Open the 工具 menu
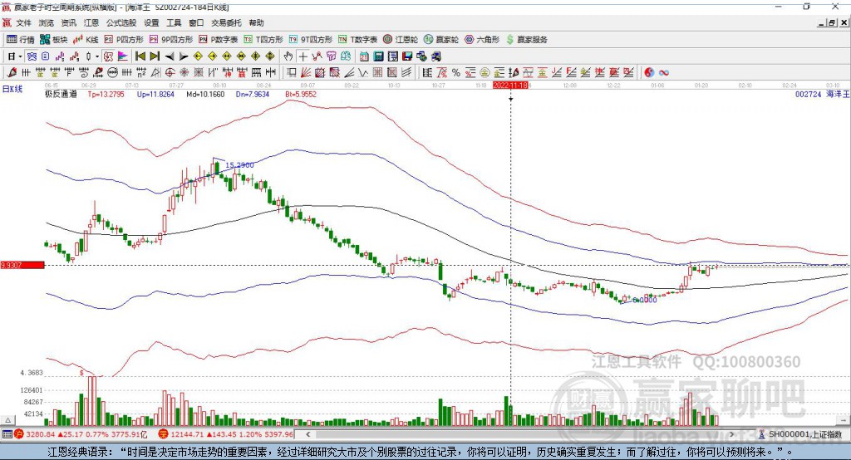Viewport: 851px width, 460px height. pyautogui.click(x=174, y=22)
